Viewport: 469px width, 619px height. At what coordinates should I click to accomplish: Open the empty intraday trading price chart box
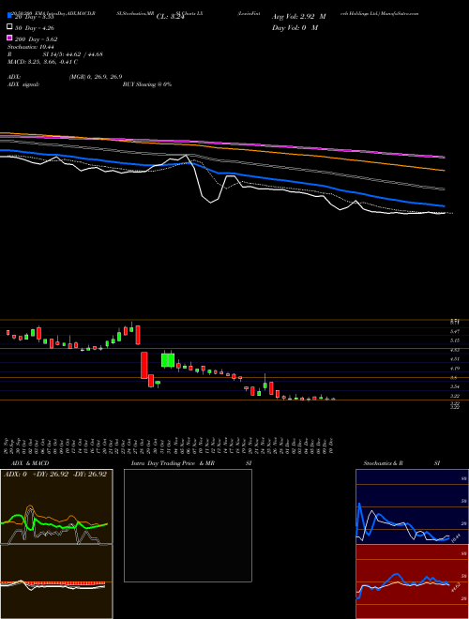[x=188, y=525]
